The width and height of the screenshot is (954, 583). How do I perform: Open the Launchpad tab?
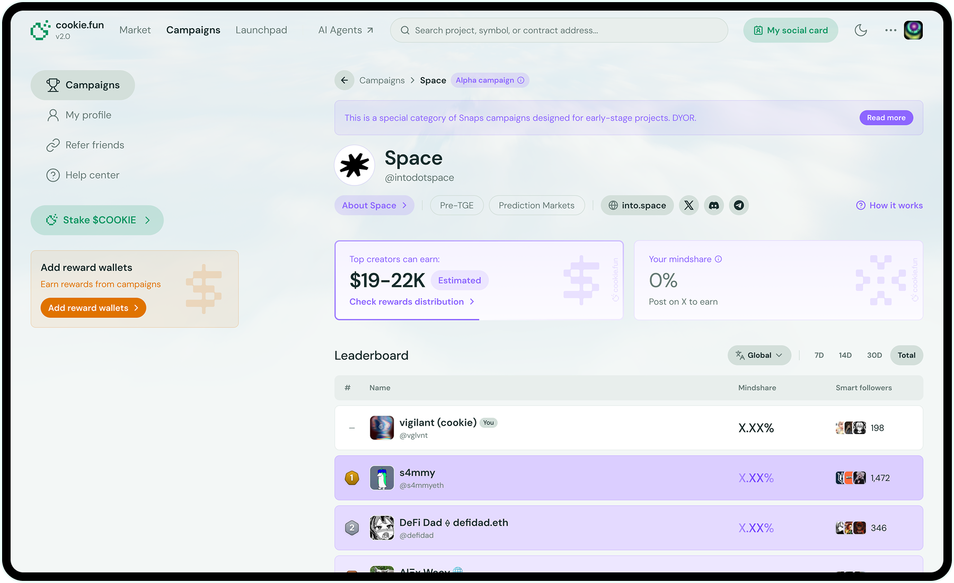(261, 30)
